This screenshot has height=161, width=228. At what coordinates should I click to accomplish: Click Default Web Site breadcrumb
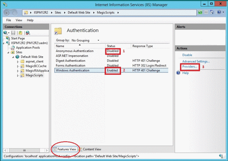(x=79, y=12)
